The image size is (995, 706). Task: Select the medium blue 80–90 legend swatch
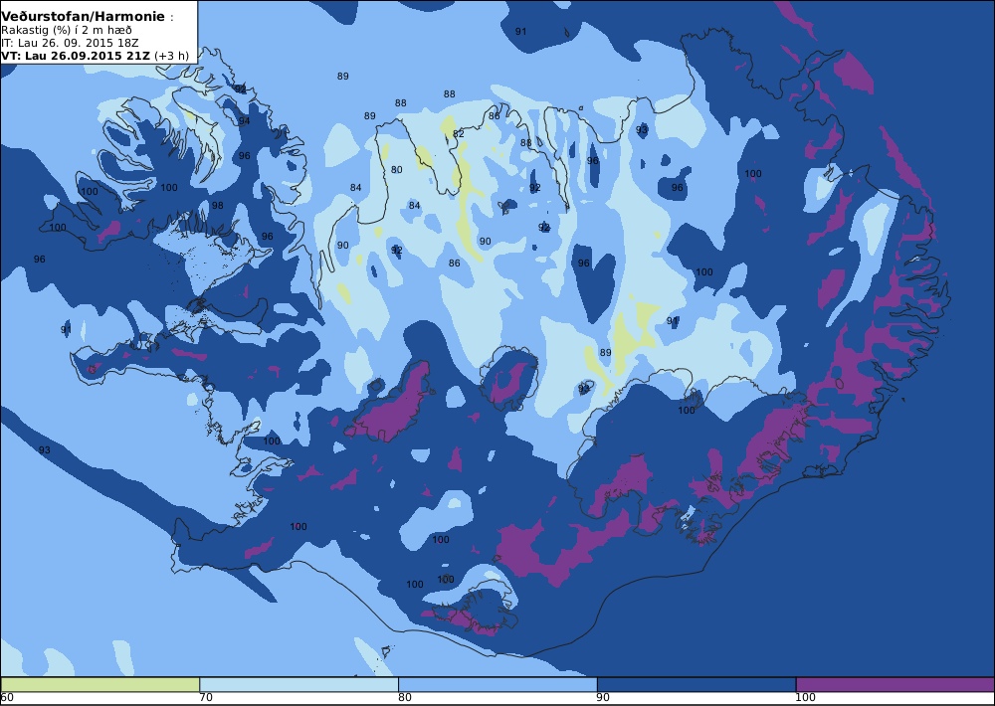[497, 684]
